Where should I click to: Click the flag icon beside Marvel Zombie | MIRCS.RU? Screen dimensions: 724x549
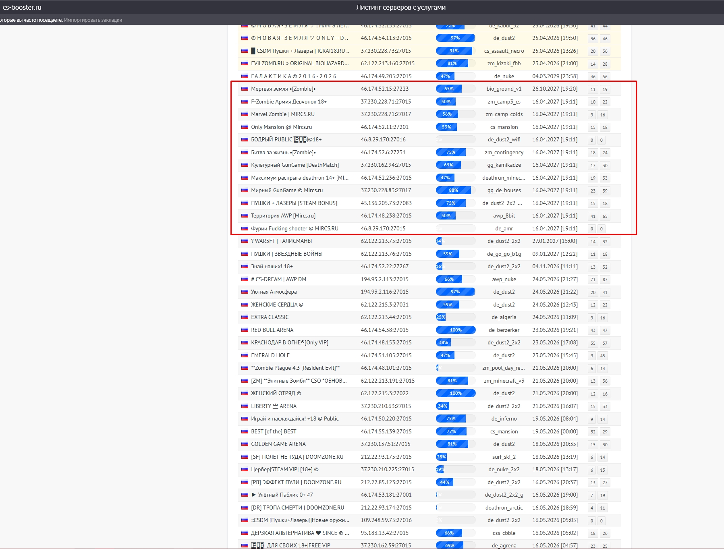click(x=245, y=114)
